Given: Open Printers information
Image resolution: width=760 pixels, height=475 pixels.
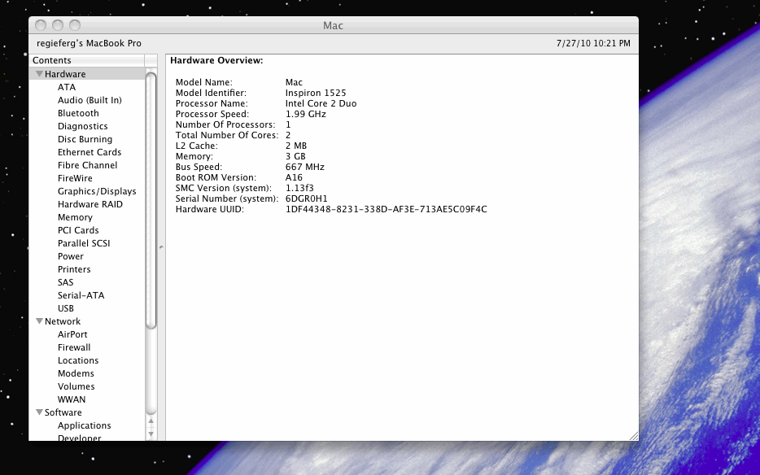Looking at the screenshot, I should 74,269.
